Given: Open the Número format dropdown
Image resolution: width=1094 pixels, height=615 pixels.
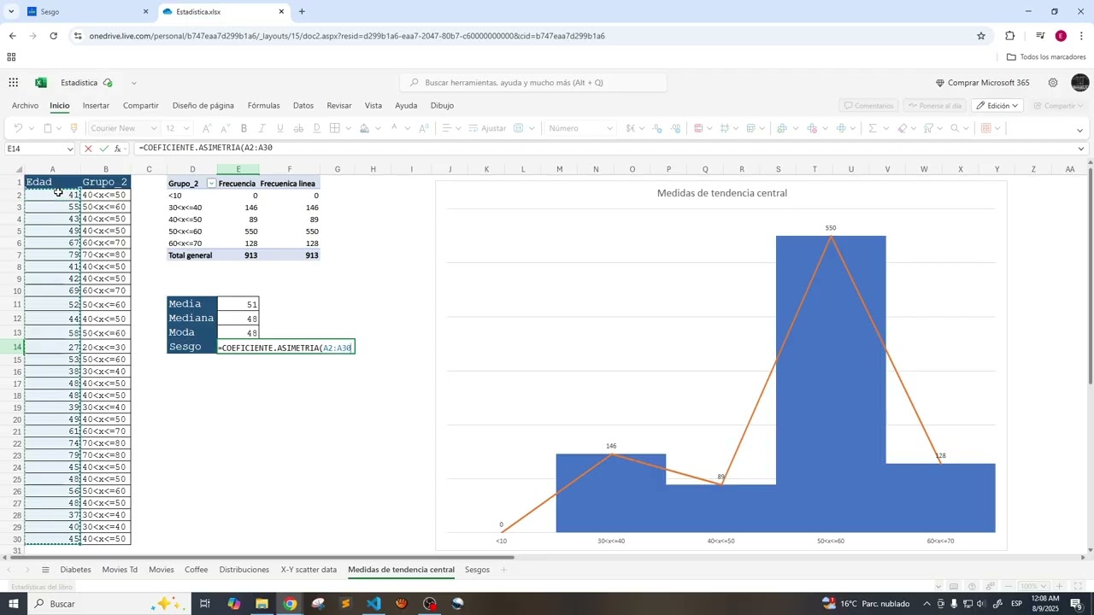Looking at the screenshot, I should tap(581, 128).
